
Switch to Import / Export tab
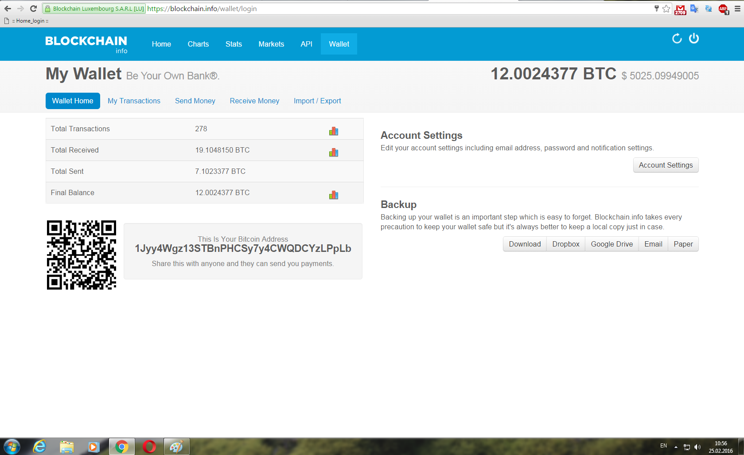coord(317,101)
